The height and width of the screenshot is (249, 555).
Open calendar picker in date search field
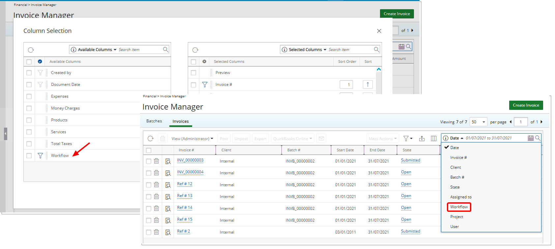531,138
